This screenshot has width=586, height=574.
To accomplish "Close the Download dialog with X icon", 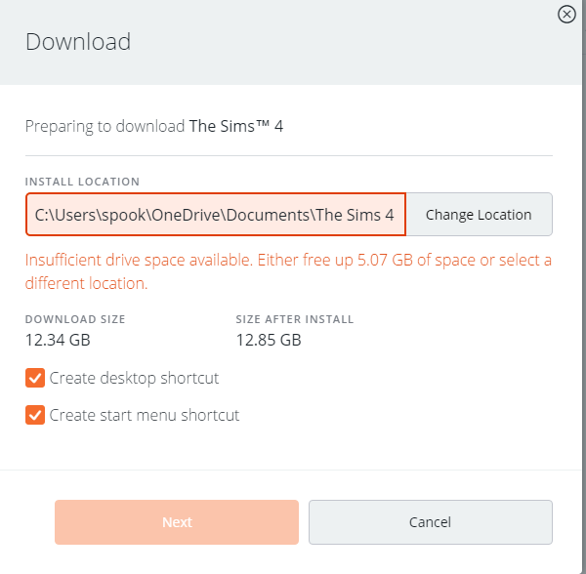I will (566, 14).
